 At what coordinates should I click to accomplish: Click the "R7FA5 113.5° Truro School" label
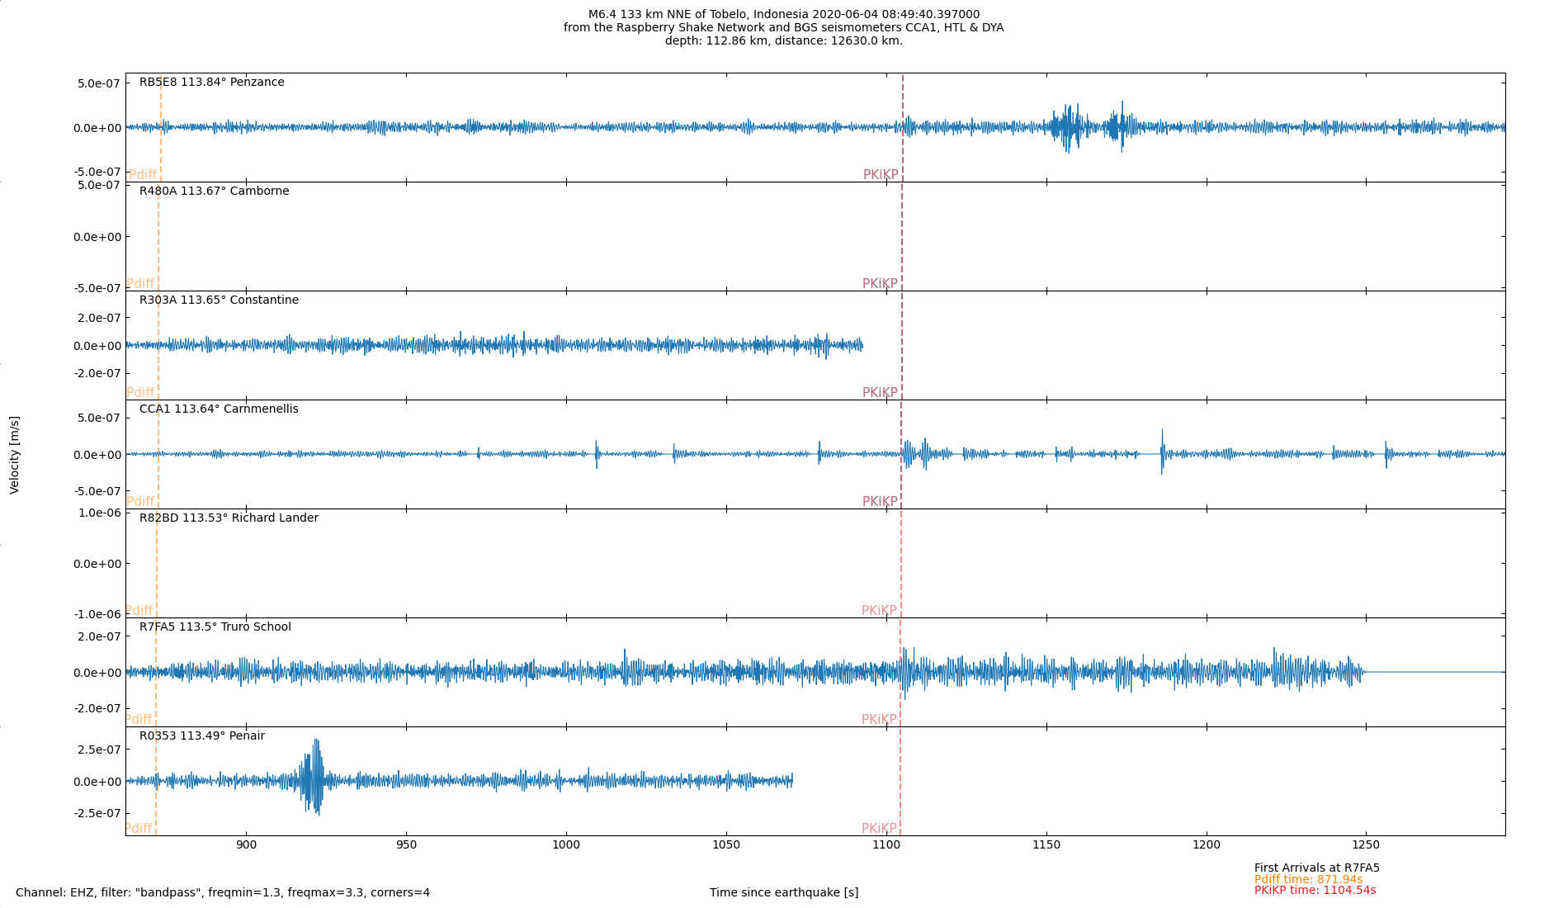click(215, 627)
